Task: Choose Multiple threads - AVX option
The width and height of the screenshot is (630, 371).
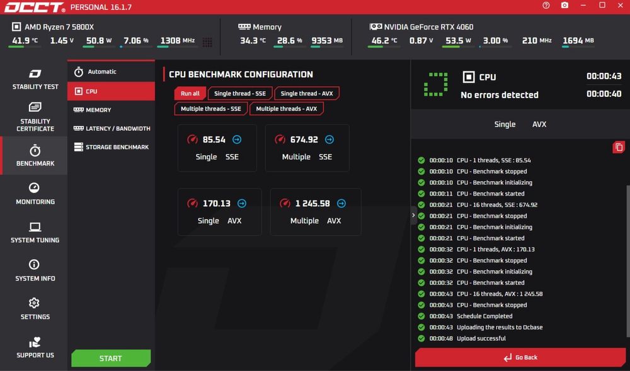Action: tap(287, 109)
